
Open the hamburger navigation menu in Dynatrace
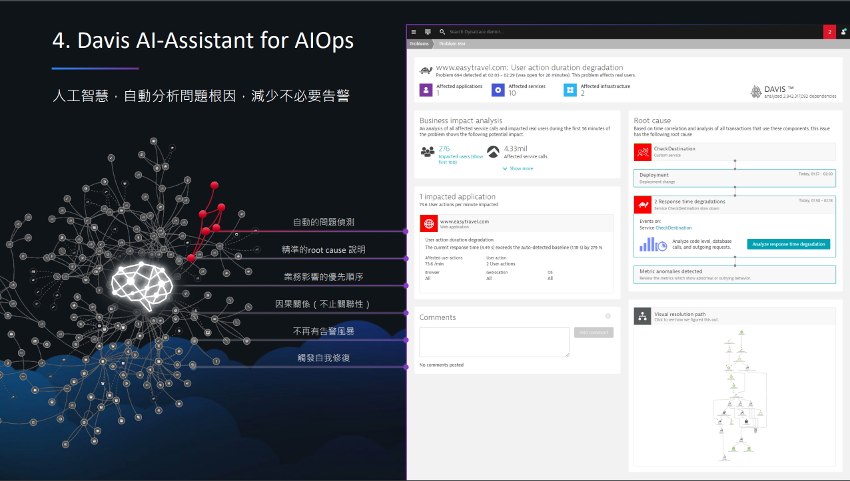[414, 31]
